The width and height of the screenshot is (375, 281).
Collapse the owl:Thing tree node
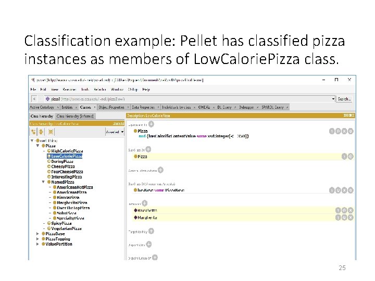click(x=32, y=140)
